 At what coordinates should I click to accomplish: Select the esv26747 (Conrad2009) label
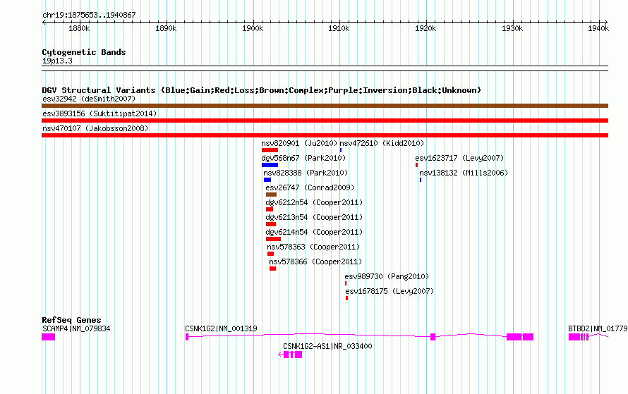tap(310, 187)
